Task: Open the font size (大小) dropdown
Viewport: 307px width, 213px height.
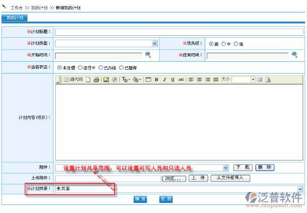Action: (x=253, y=80)
